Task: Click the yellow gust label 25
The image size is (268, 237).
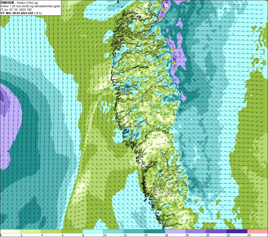Action: (x=160, y=19)
